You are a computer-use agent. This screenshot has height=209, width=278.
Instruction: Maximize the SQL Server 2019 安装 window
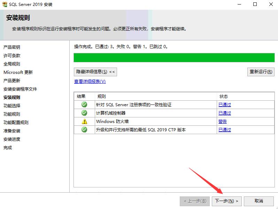click(255, 4)
